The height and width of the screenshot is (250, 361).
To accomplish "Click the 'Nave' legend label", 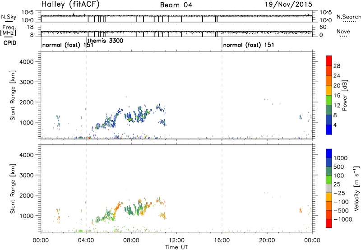I will pyautogui.click(x=343, y=31).
